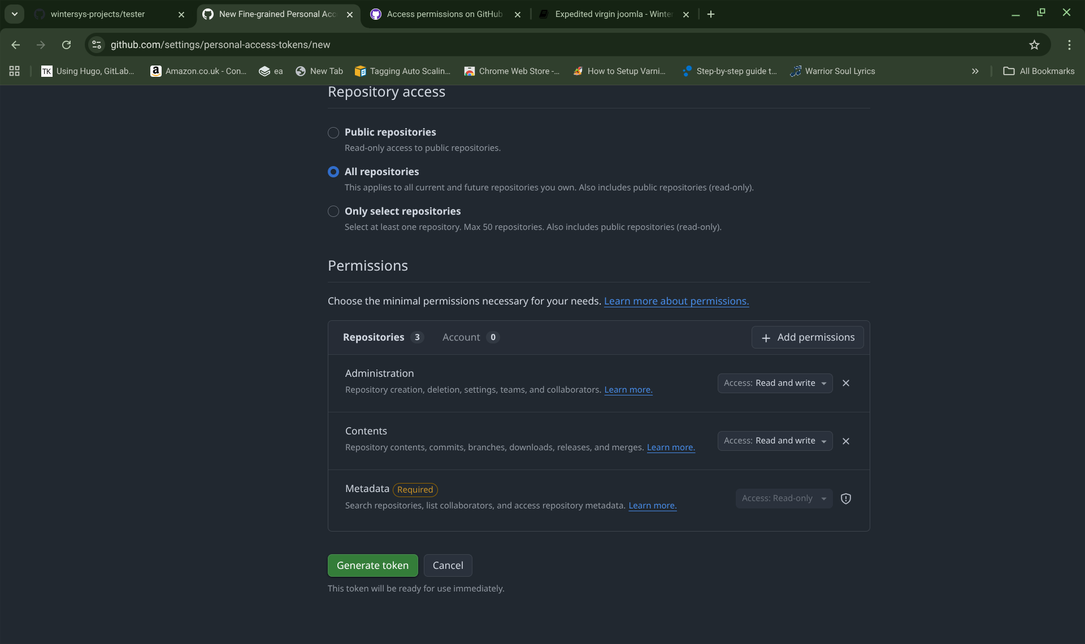Click the Generate token button

[372, 565]
